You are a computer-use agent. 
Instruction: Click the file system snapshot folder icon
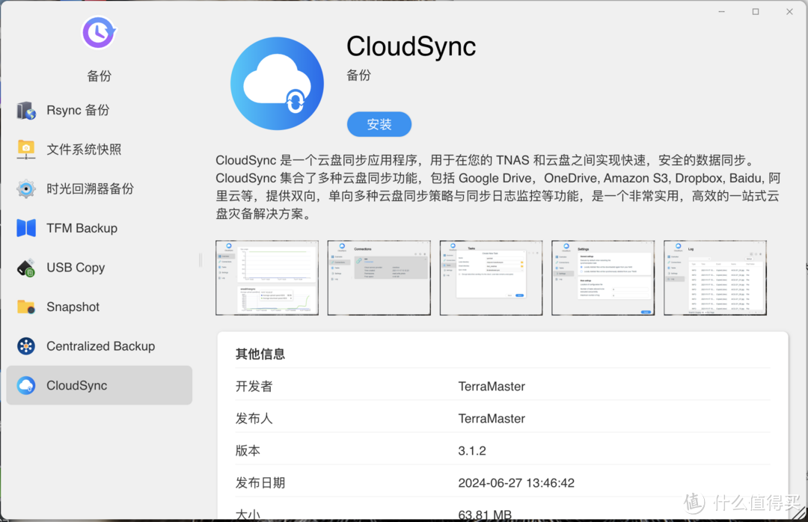coord(26,150)
